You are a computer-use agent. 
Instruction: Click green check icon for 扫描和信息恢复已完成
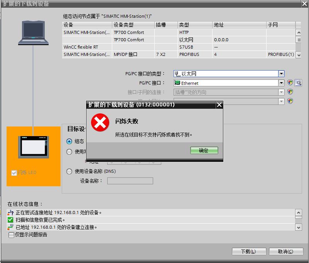10,220
